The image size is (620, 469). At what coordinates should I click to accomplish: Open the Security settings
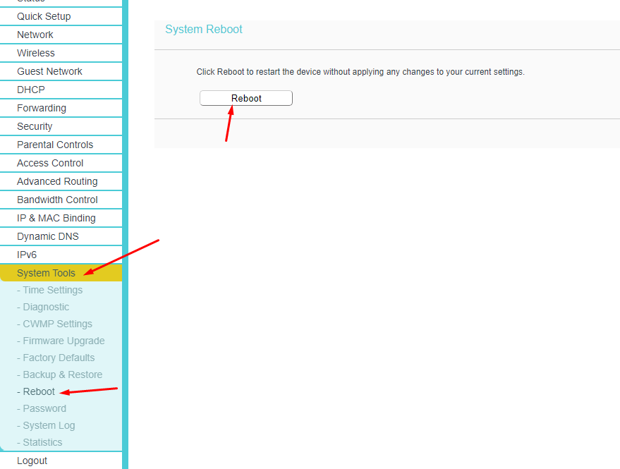(x=35, y=126)
